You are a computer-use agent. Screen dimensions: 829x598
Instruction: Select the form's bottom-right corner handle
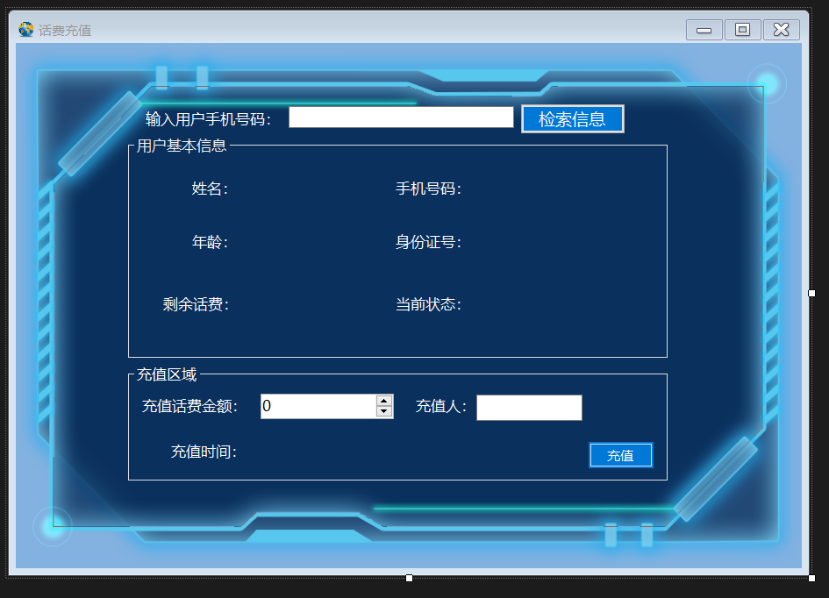(811, 578)
